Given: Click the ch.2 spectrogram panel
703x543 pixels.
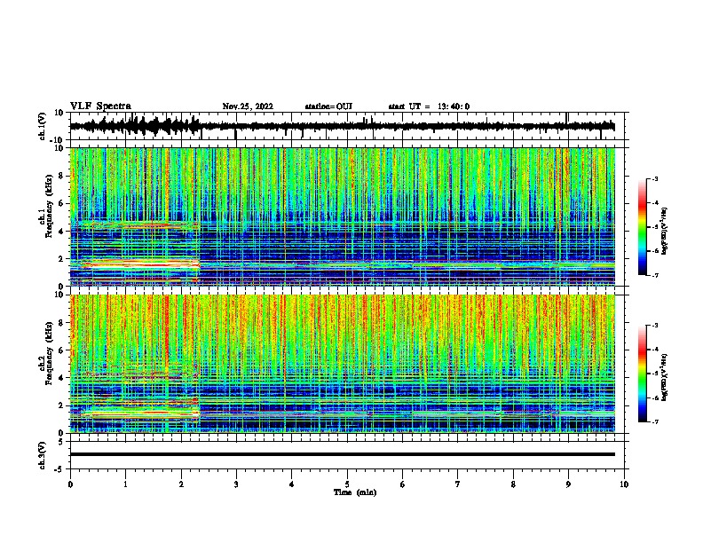Looking at the screenshot, I should [x=343, y=364].
